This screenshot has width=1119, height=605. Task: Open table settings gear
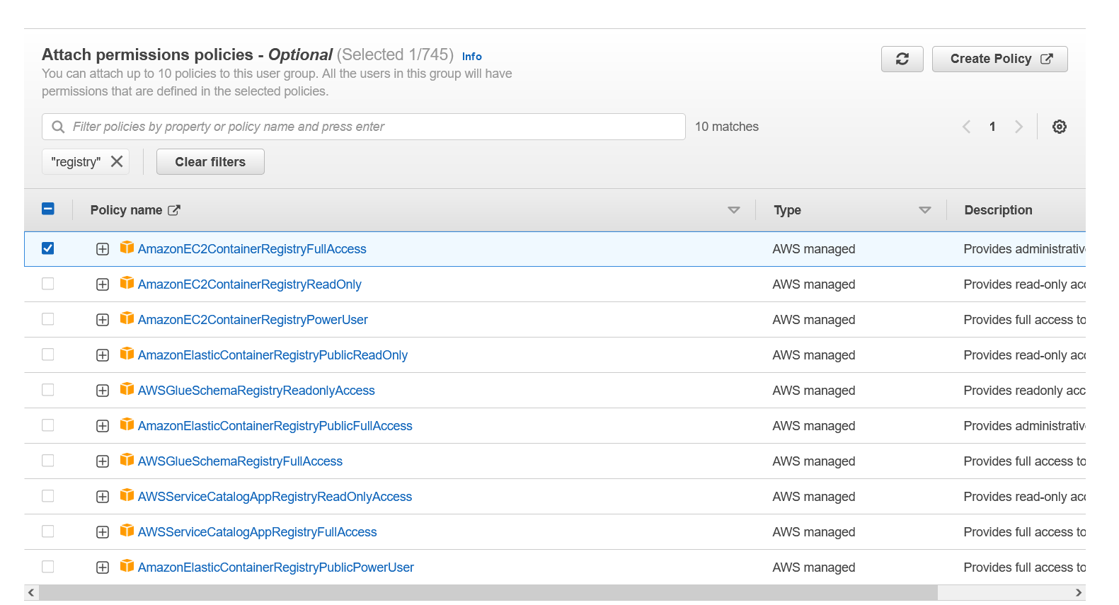point(1059,127)
